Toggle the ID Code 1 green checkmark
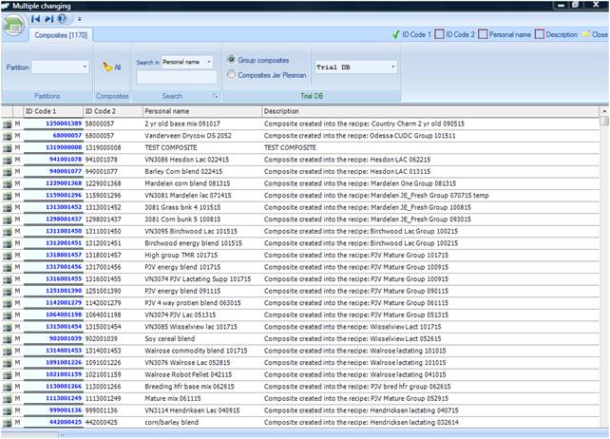This screenshot has width=610, height=439. 395,34
